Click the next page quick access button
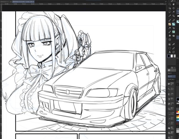Screen dimensions: 179x139 [171, 94]
